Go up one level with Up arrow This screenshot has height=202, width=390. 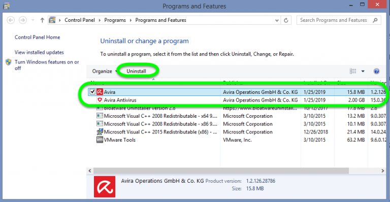click(42, 20)
